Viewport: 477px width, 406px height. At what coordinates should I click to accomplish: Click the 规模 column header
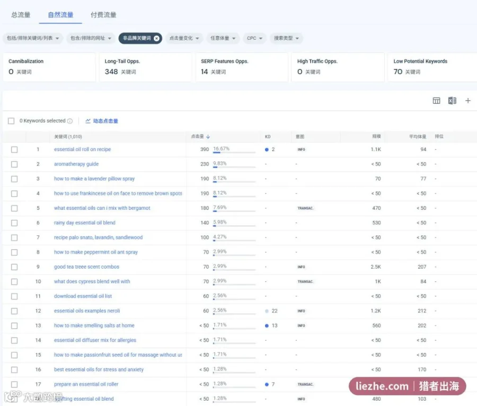376,137
